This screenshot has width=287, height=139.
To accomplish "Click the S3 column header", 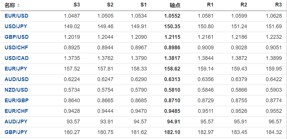I will [76, 5].
